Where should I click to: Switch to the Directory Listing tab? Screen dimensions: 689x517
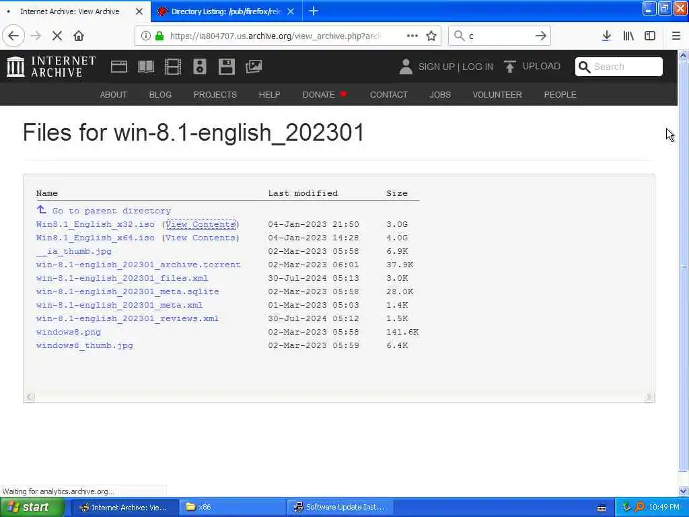pos(226,11)
